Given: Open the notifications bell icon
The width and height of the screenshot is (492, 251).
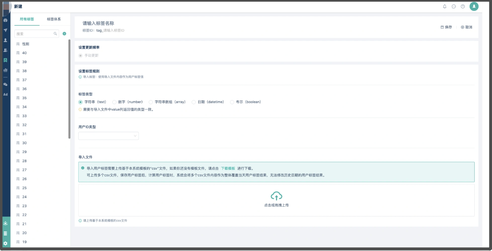Looking at the screenshot, I should tap(445, 6).
